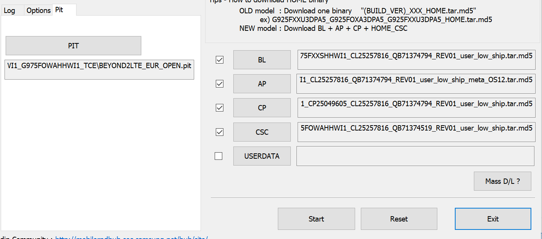The image size is (542, 239).
Task: Pick a CSC file with CSC button
Action: point(262,132)
